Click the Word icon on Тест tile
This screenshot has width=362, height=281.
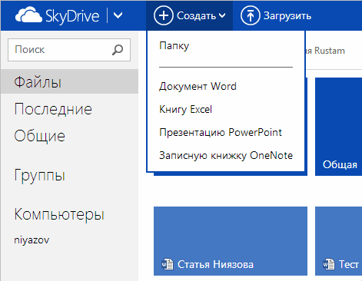click(x=329, y=264)
